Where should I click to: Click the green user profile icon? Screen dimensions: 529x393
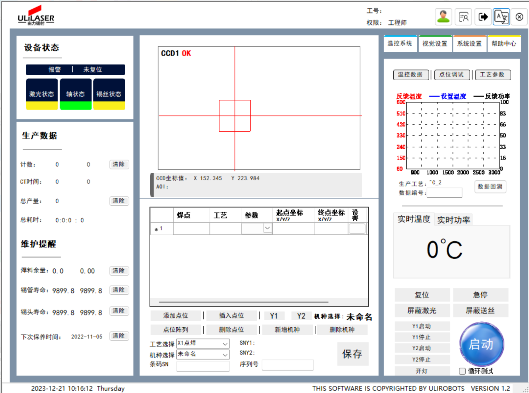click(x=443, y=17)
